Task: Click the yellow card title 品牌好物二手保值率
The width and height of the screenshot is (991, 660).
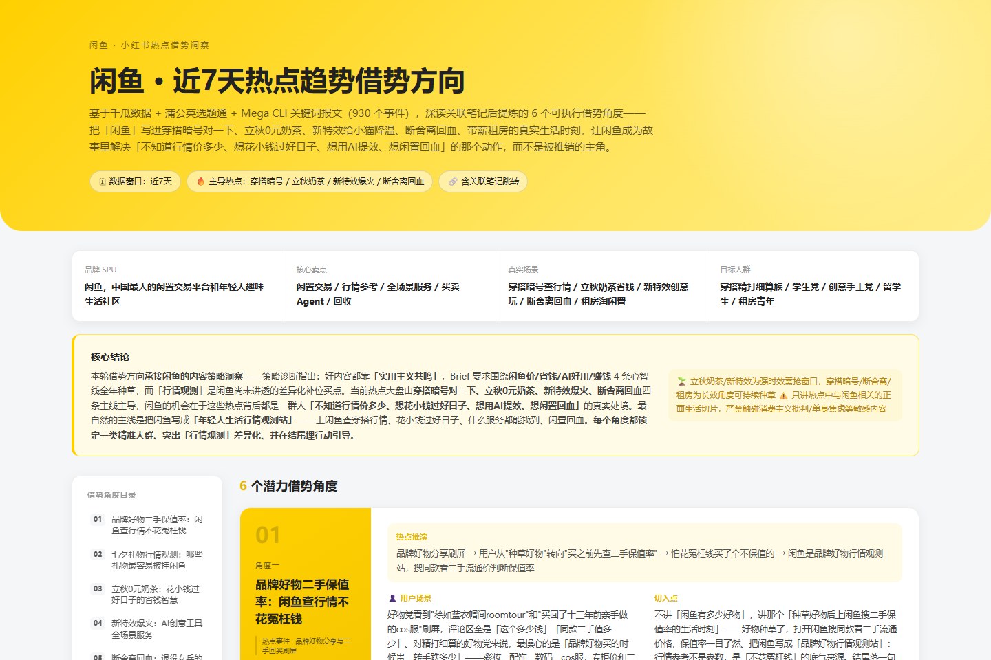Action: (x=302, y=602)
